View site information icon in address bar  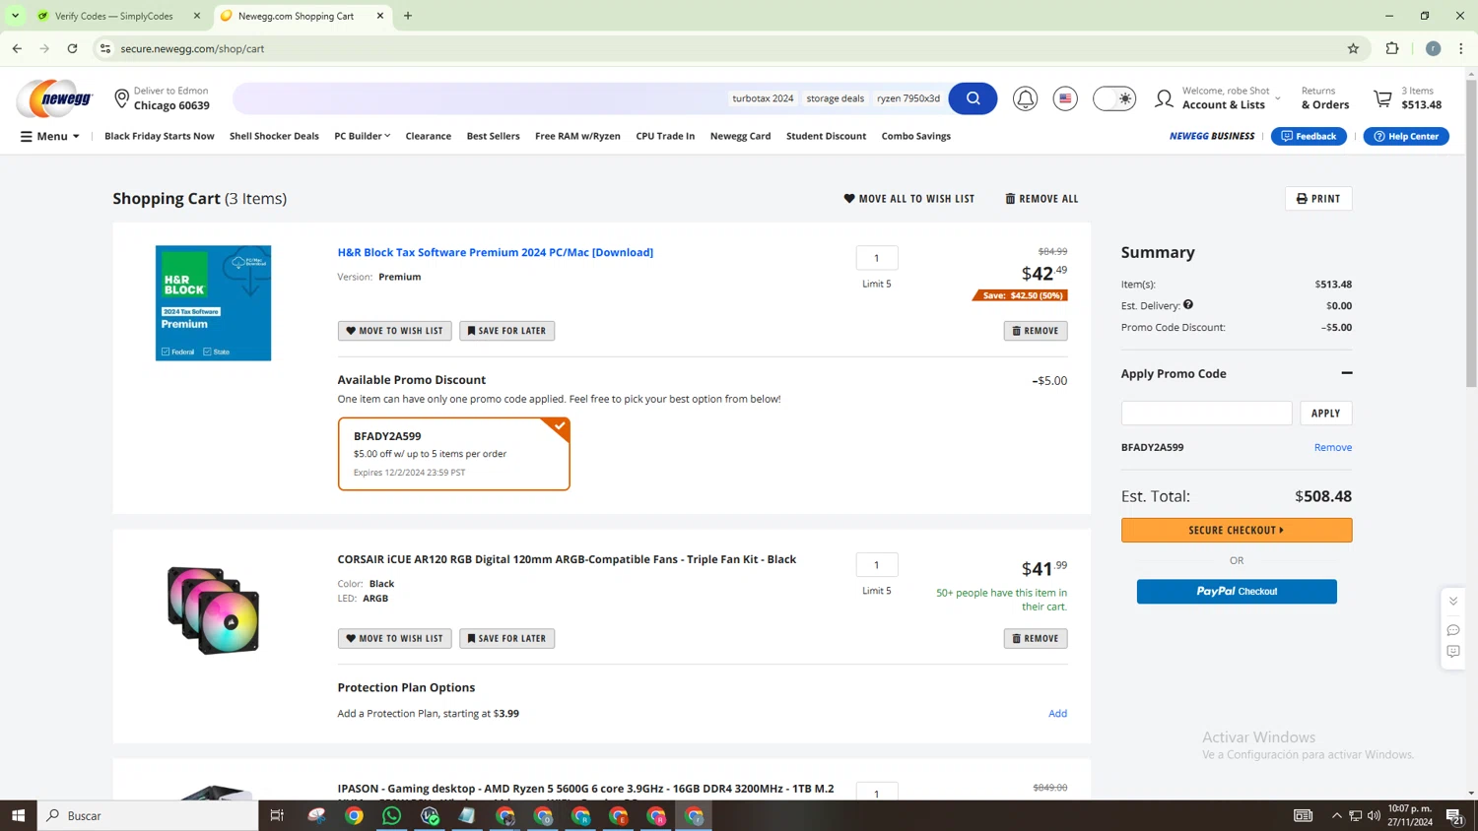pyautogui.click(x=105, y=48)
